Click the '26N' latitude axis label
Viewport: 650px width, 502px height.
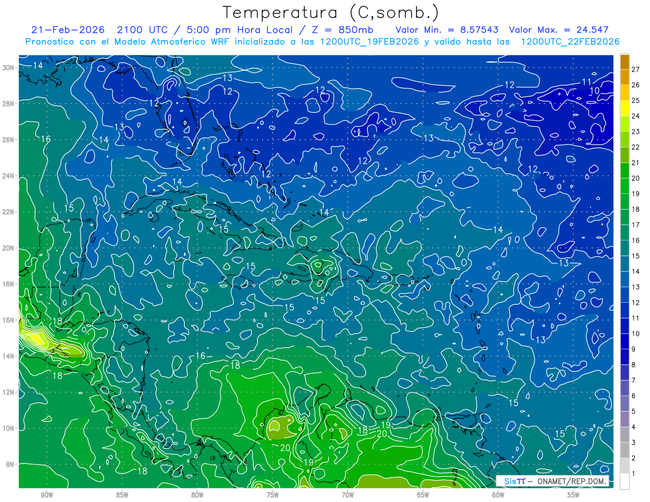(8, 140)
